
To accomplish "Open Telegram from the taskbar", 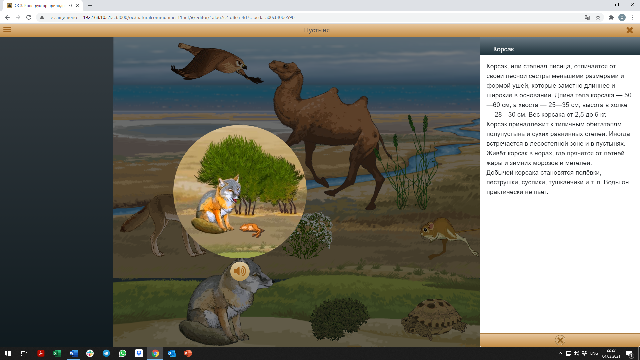I will pyautogui.click(x=106, y=353).
